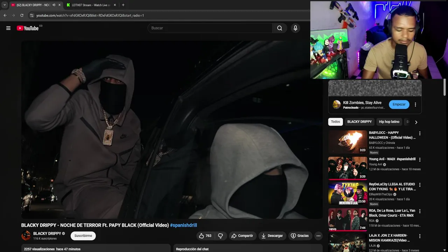Open BLACKY DRIPPY channel avatar
The image size is (448, 252).
click(x=26, y=236)
